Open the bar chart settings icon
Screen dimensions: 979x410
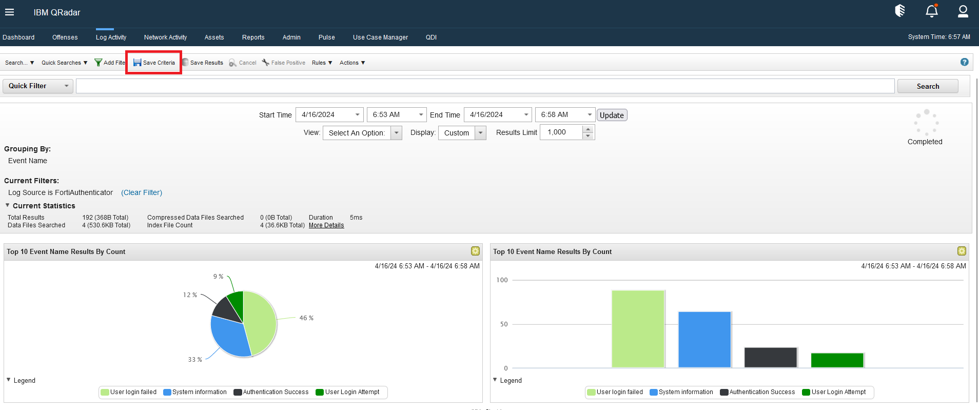point(962,251)
